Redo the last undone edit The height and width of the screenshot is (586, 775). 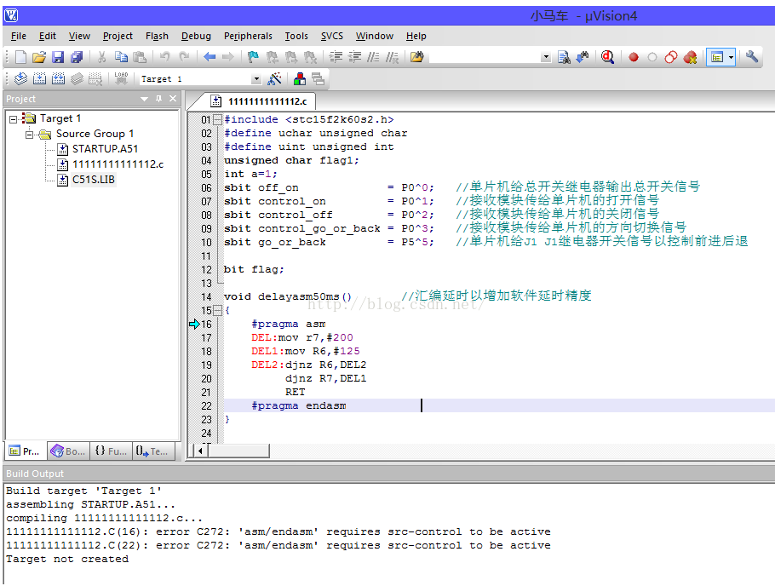(184, 57)
